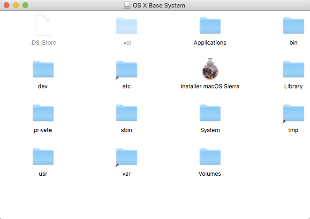
Task: Select the .DS_Store file icon
Action: tap(43, 25)
